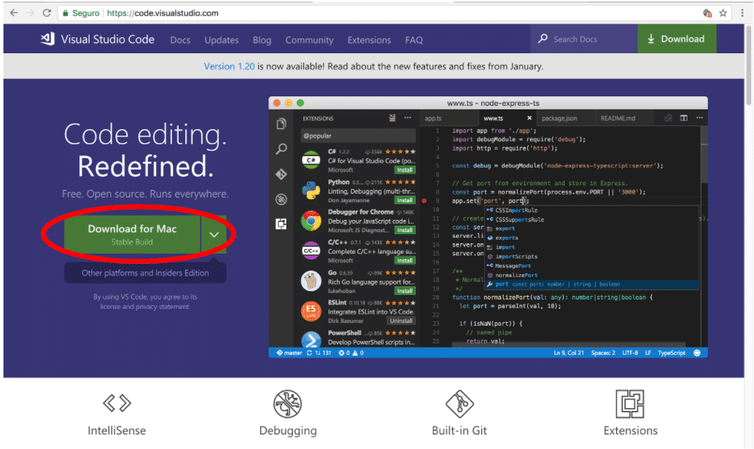Open the Version 1.20 link
This screenshot has width=754, height=449.
point(229,66)
